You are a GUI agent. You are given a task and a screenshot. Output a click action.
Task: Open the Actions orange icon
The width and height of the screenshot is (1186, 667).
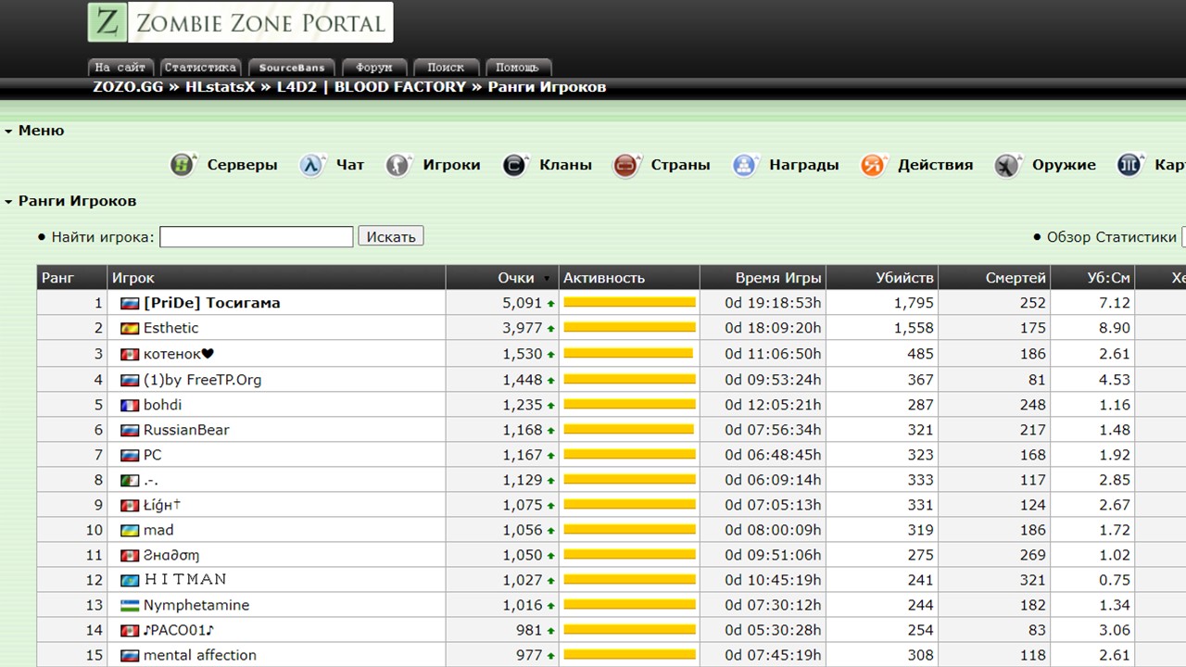[x=873, y=165]
